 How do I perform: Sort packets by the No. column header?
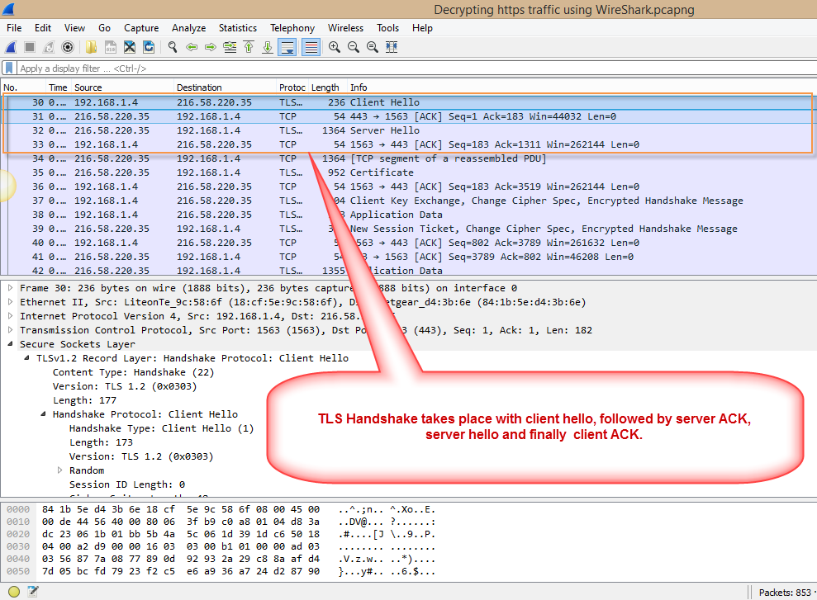[23, 87]
